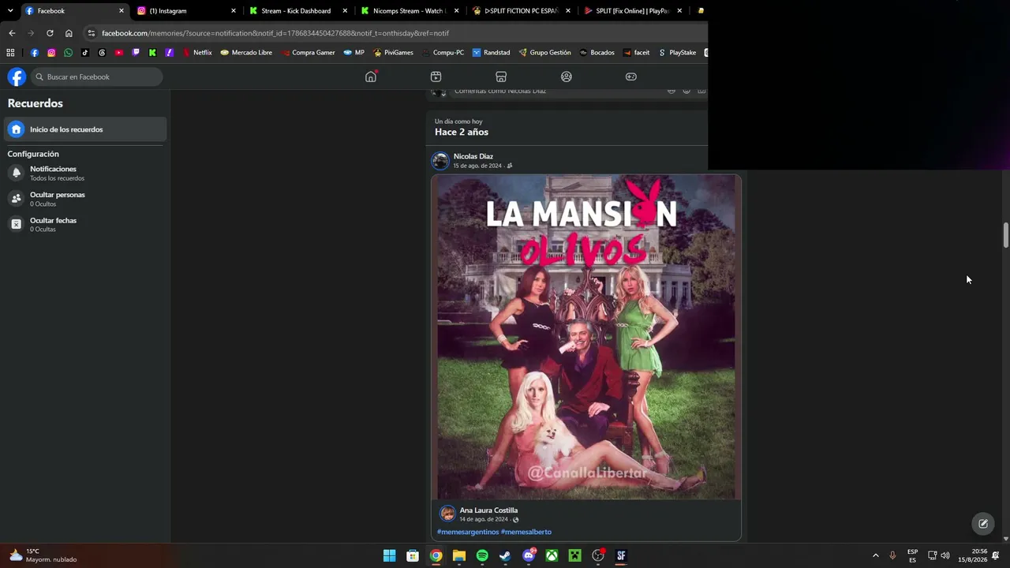Open the Grupo Gestión bookmark

[x=544, y=53]
